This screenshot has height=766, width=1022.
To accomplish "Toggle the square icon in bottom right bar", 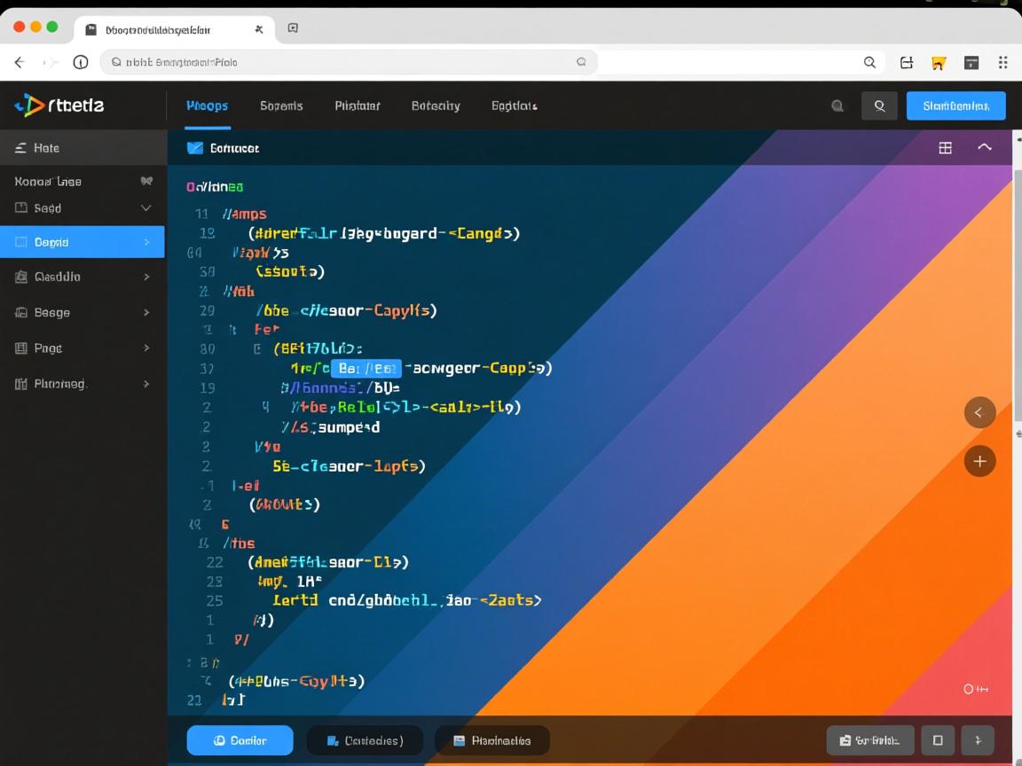I will [x=938, y=740].
